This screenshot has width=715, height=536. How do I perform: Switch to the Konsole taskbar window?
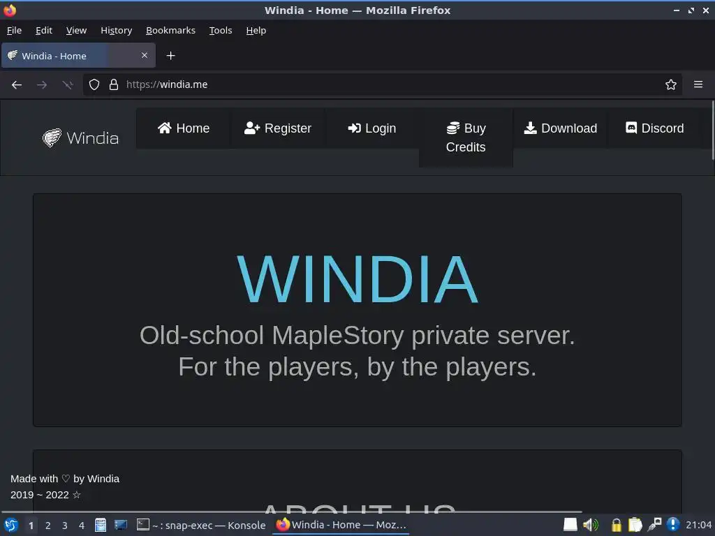(202, 525)
